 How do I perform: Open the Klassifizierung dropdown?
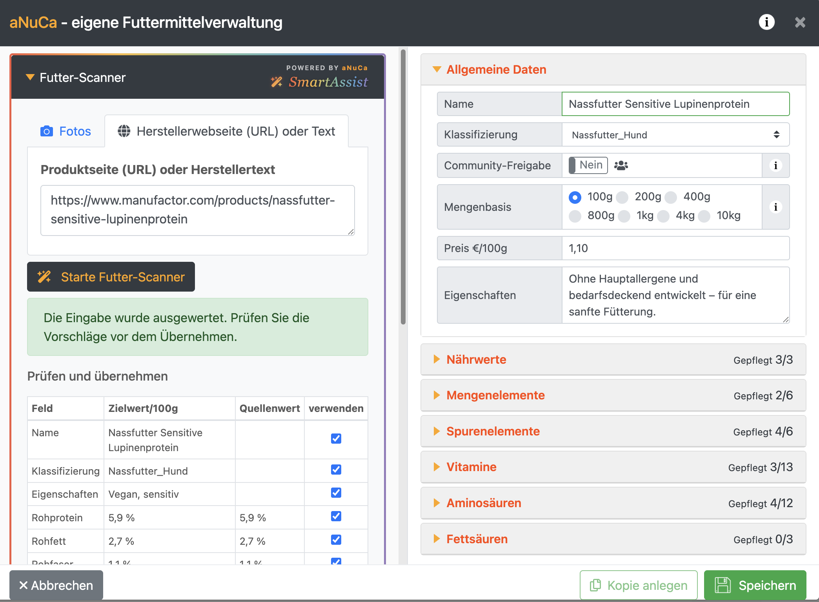pyautogui.click(x=675, y=134)
